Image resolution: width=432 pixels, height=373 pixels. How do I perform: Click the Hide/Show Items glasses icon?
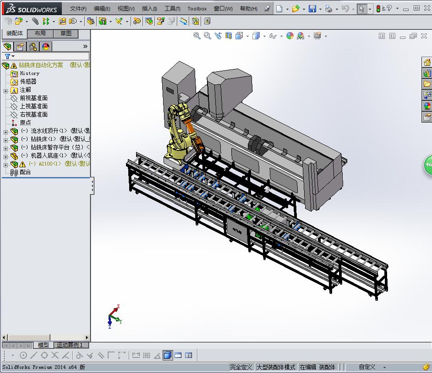[x=273, y=36]
